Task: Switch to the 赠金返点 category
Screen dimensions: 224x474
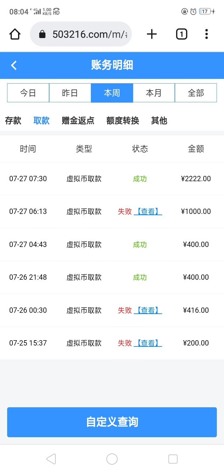Action: 78,120
